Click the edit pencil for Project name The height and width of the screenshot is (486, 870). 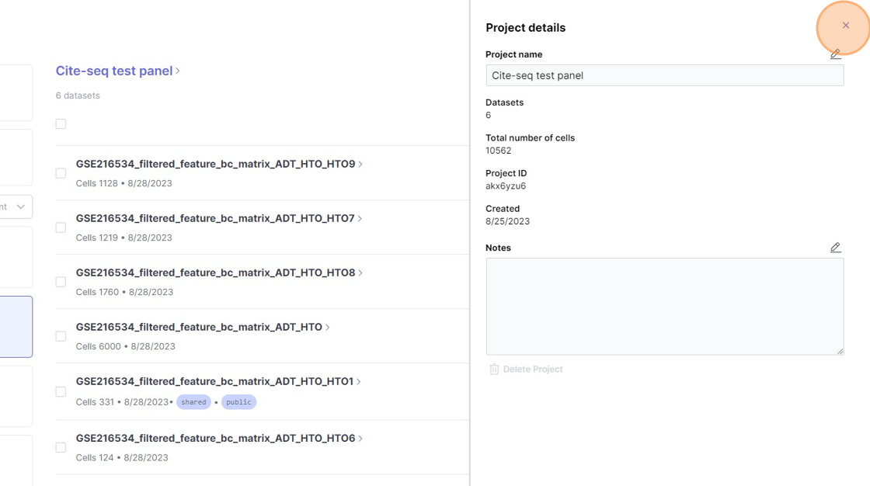(x=835, y=54)
